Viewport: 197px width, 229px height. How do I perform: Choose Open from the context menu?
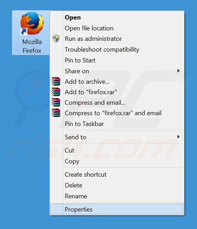[73, 17]
